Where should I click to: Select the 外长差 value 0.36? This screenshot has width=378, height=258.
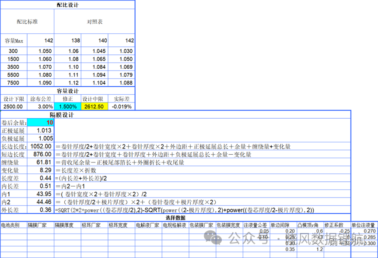tap(41, 210)
